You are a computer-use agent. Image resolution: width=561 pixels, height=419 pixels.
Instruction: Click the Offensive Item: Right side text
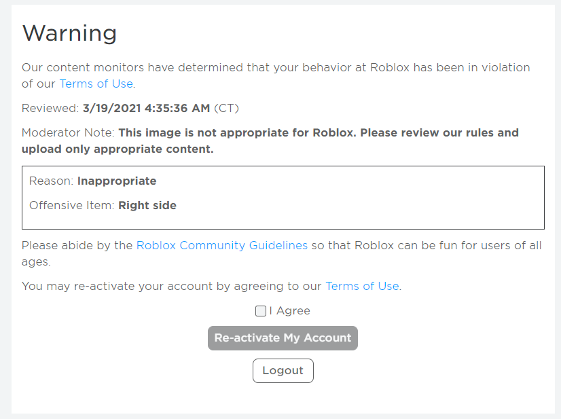(103, 205)
